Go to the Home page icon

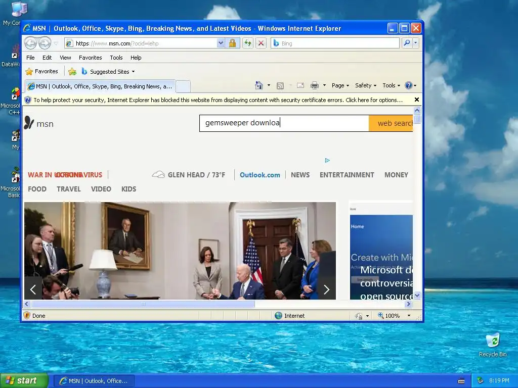259,85
